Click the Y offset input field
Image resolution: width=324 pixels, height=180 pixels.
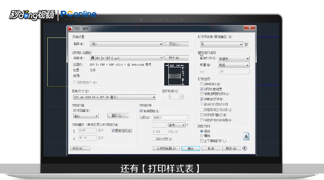88,138
